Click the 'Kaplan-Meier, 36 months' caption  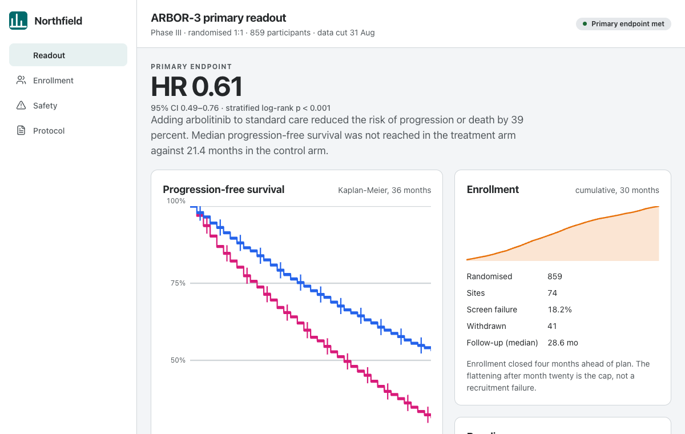pos(385,190)
